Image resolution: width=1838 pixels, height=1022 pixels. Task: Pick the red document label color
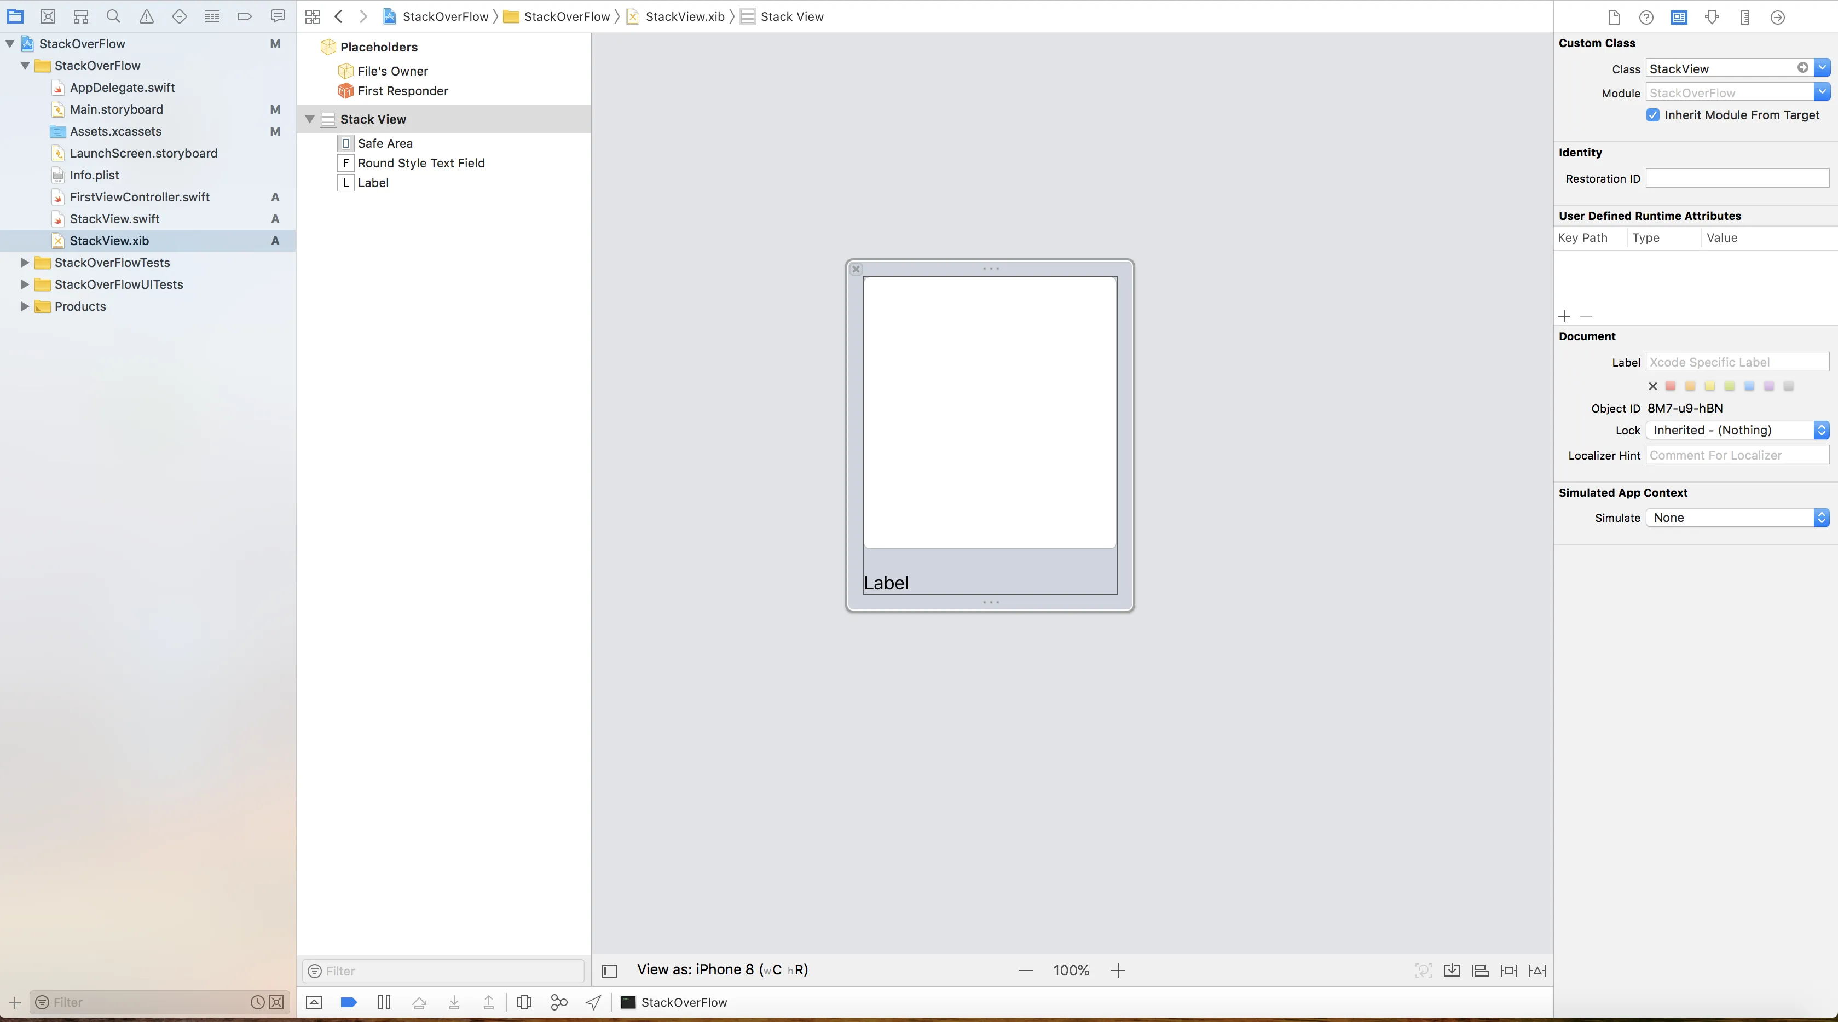click(x=1671, y=386)
